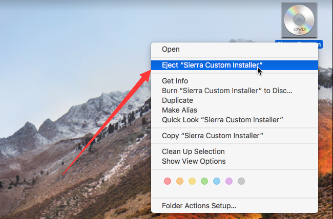Choose Clean Up Selection
Image resolution: width=333 pixels, height=219 pixels.
(x=235, y=151)
